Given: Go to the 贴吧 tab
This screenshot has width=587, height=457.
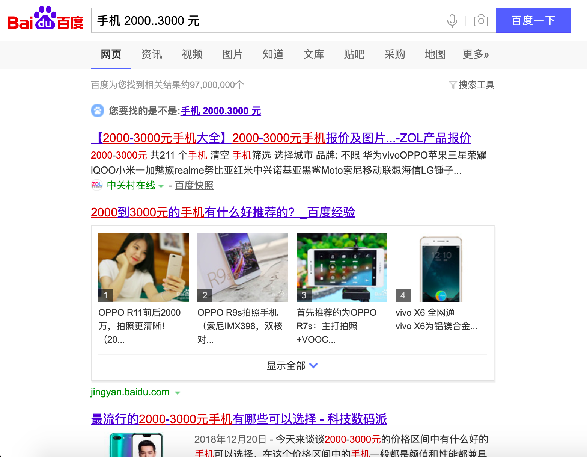Looking at the screenshot, I should (x=354, y=54).
